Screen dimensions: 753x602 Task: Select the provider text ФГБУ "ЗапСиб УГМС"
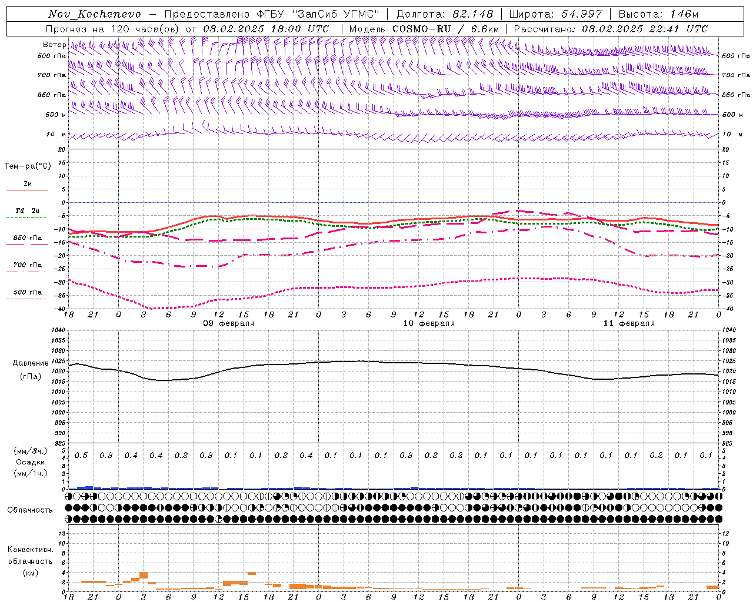[318, 14]
